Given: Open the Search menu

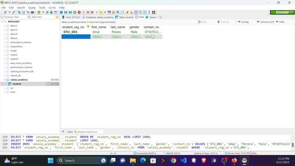Looking at the screenshot, I should 21,7.
